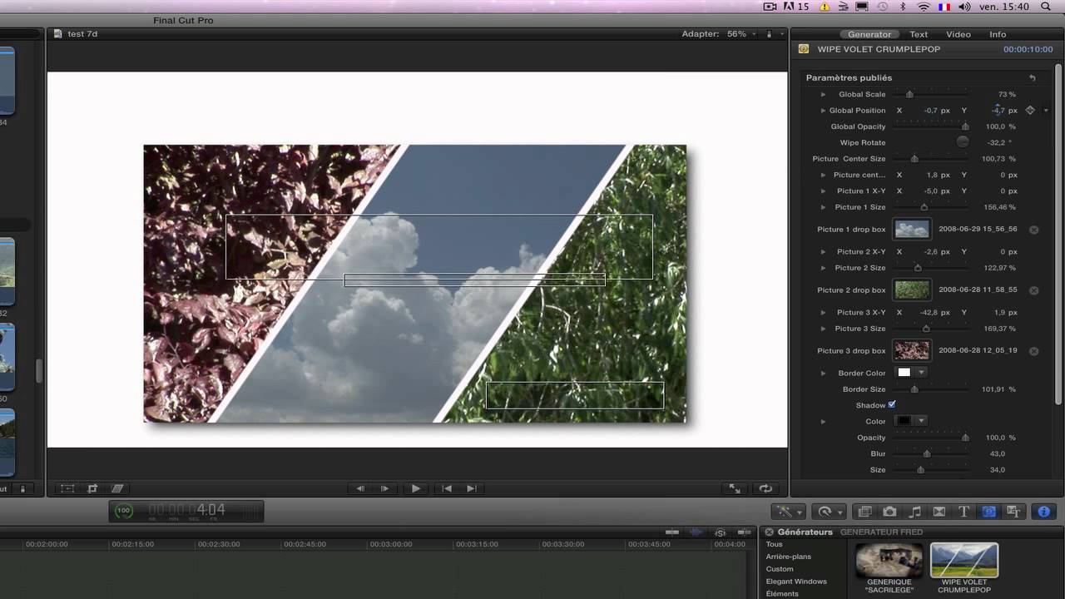Select the Transform tool in viewer

pos(67,488)
